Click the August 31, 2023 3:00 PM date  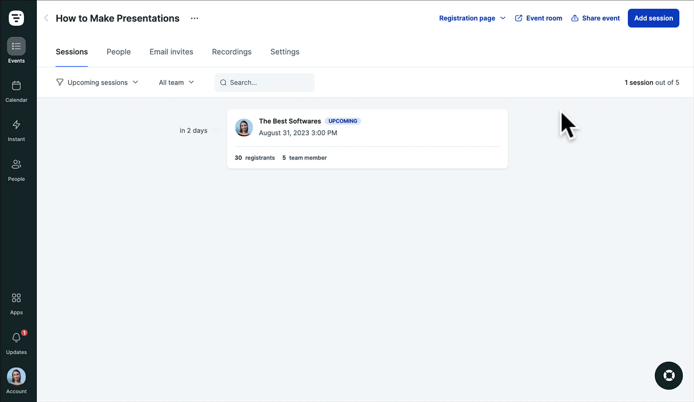[298, 133]
